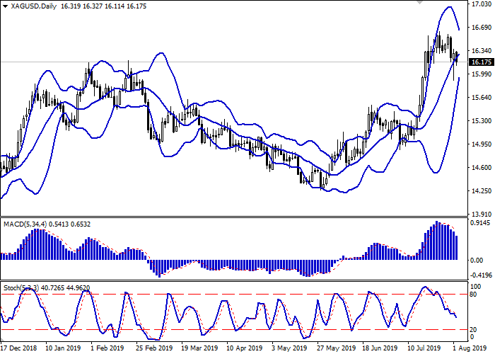Click the MACD zero level 0.00 label

[x=478, y=260]
